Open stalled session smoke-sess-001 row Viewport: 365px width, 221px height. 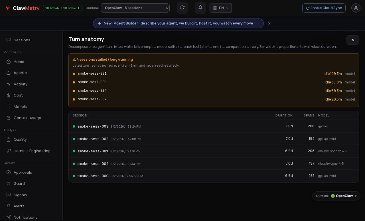pyautogui.click(x=214, y=73)
